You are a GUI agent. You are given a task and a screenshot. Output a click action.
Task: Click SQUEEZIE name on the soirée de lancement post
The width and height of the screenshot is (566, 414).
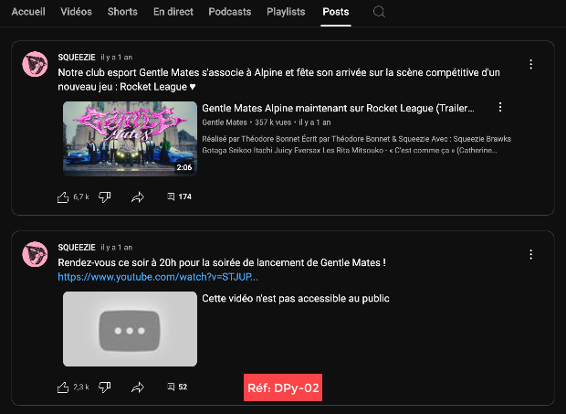click(77, 248)
